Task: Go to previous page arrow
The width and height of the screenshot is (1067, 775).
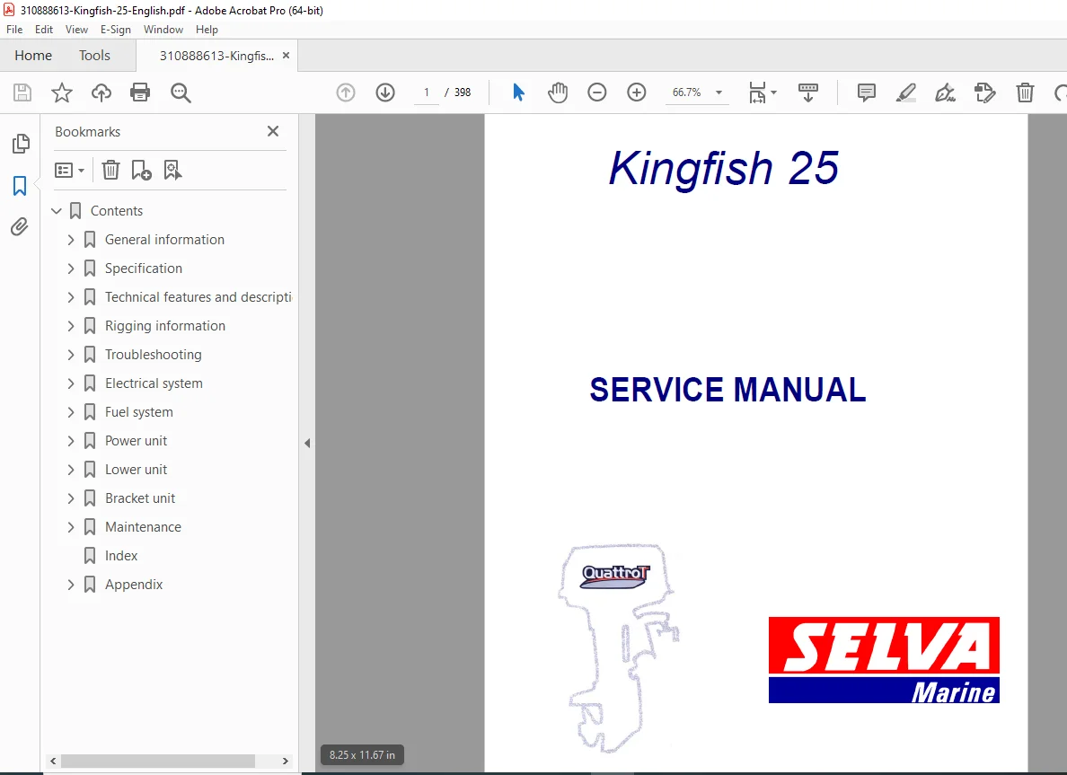Action: (346, 92)
